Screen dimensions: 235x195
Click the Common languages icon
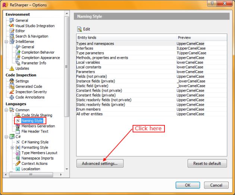click(12, 110)
